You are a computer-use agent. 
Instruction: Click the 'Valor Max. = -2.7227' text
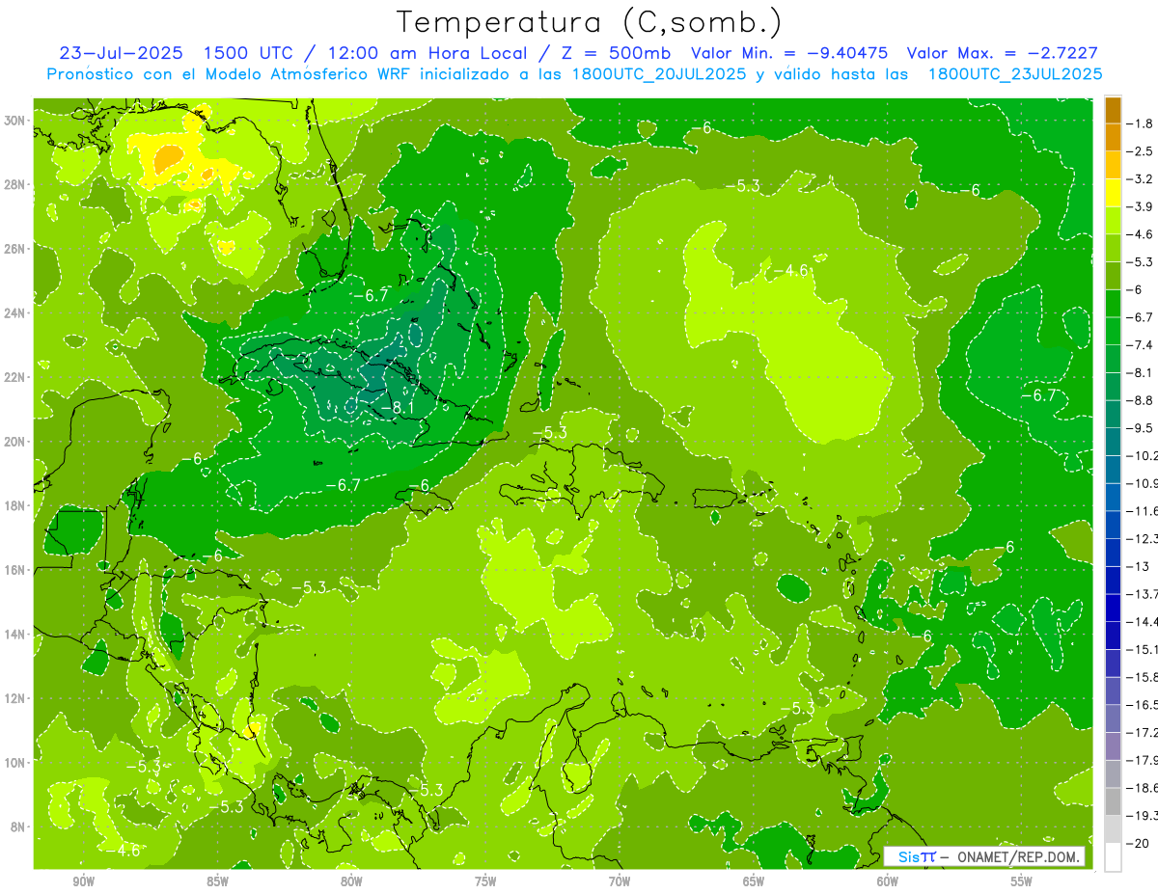tap(1003, 53)
